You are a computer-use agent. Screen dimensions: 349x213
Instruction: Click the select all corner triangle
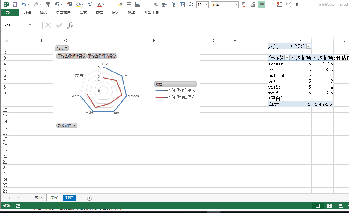6,40
